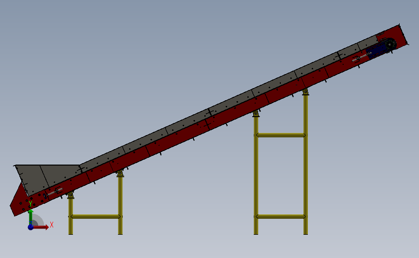Select the blue chain guard near the conveyor head
Screen dimensions: 419x258
point(376,50)
